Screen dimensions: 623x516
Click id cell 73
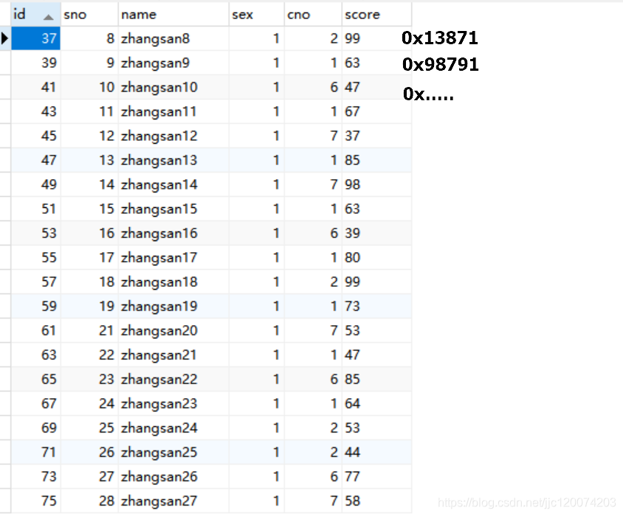(x=35, y=476)
